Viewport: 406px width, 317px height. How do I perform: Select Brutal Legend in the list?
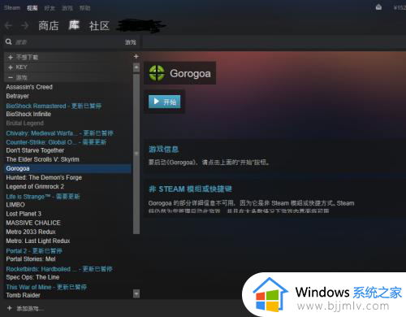24,123
